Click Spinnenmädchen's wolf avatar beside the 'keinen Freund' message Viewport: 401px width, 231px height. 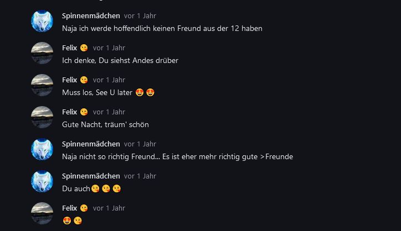42,22
